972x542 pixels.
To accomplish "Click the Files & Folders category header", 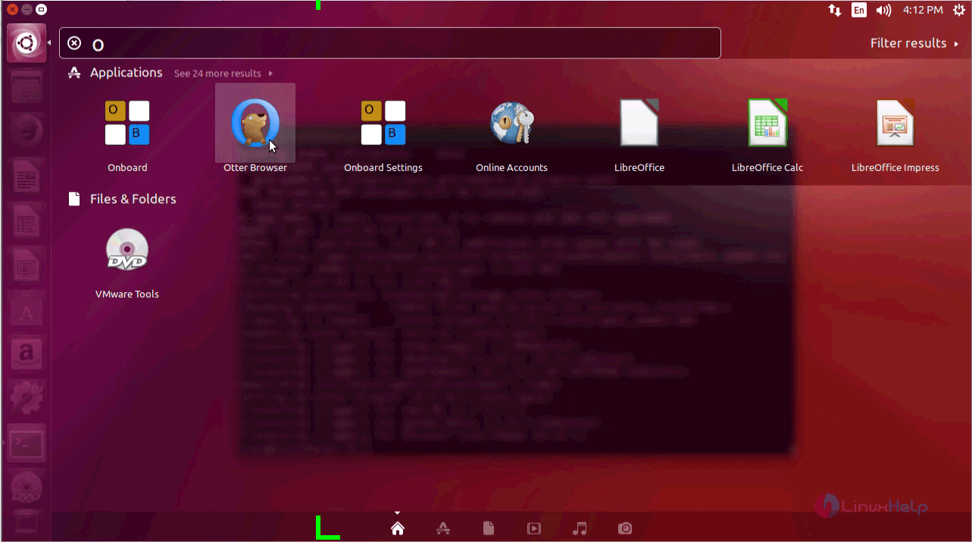I will click(133, 199).
